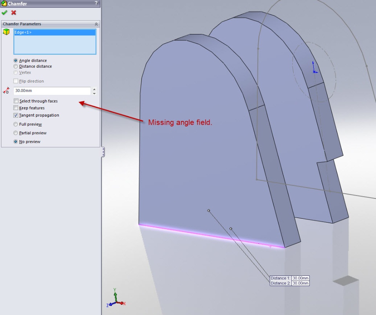Select Full preview option

click(x=16, y=124)
